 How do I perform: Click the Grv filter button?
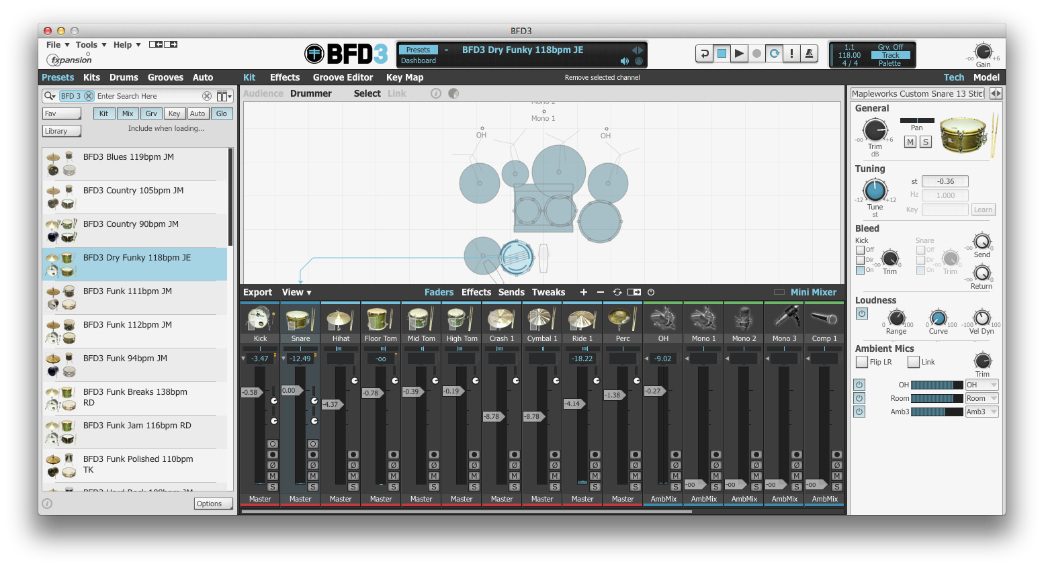click(x=151, y=113)
